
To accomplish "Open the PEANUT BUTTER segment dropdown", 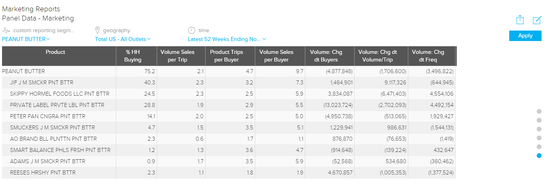I will (26, 39).
